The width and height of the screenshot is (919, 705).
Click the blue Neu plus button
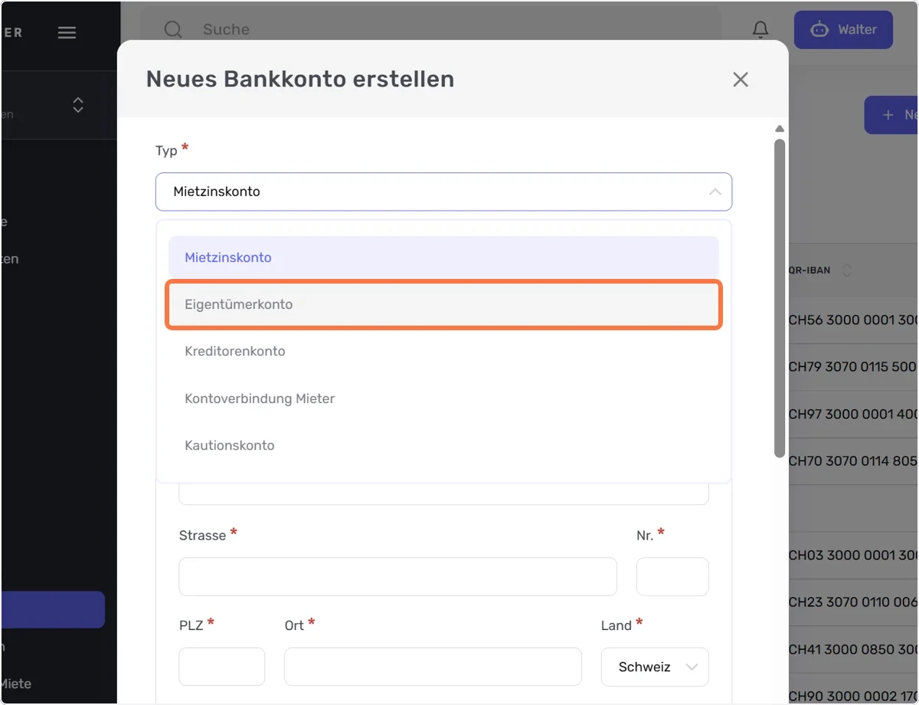coord(891,115)
